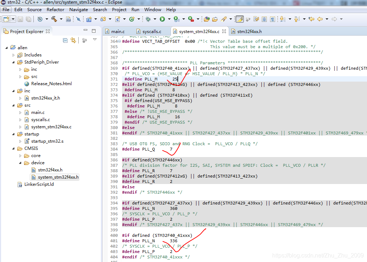This screenshot has height=262, width=367.
Task: Click the New C/C++ Project icon
Action: point(89,19)
